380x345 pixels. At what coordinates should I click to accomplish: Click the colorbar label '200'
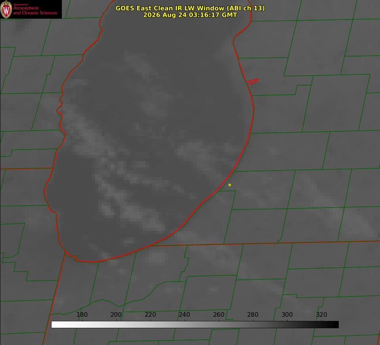point(116,314)
